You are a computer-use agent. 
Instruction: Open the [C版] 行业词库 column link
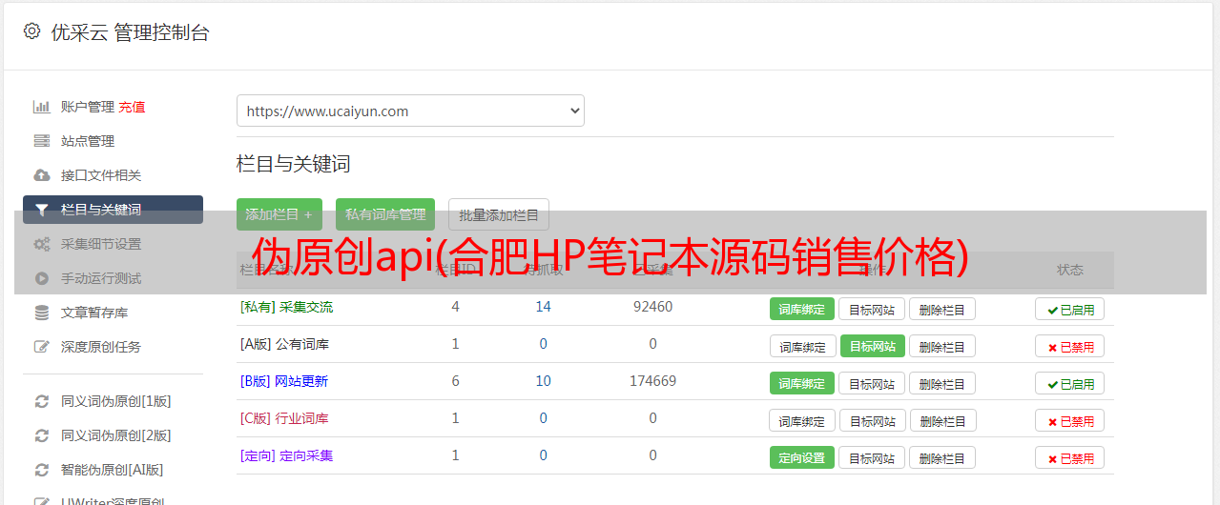click(x=284, y=418)
